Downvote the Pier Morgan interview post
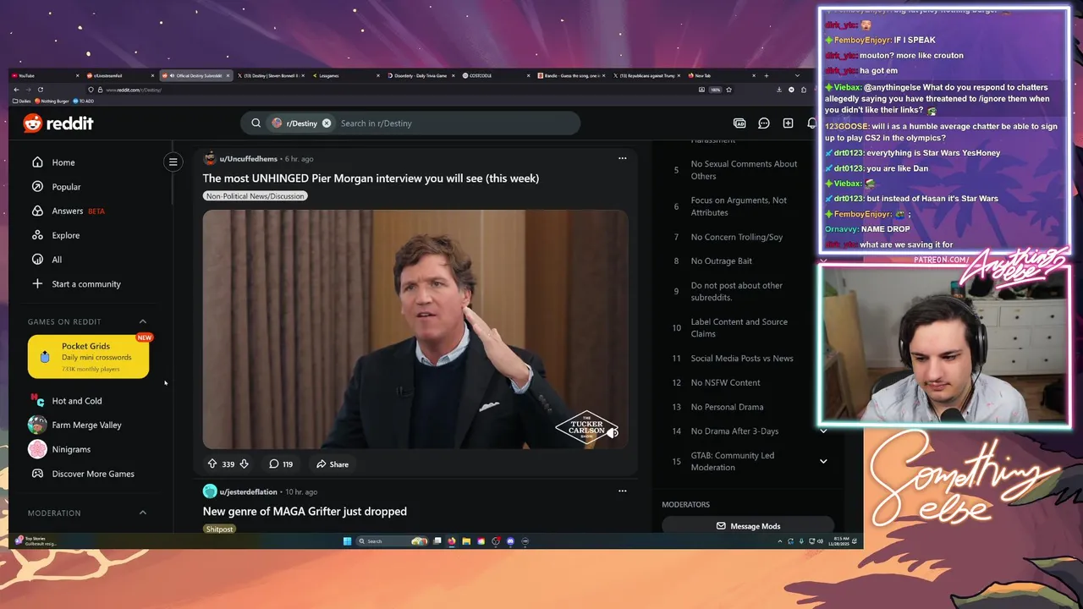 click(244, 464)
